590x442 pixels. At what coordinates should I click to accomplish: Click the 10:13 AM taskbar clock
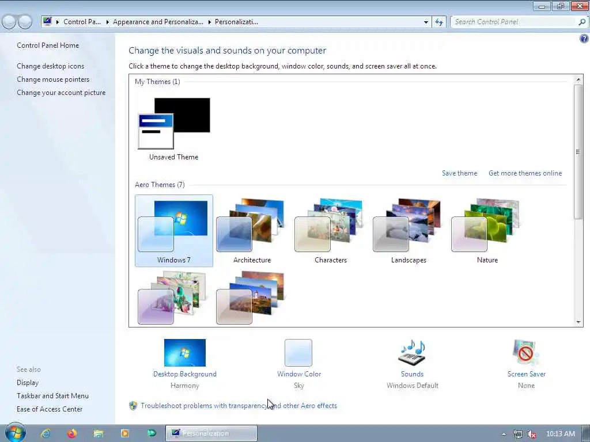click(x=560, y=434)
